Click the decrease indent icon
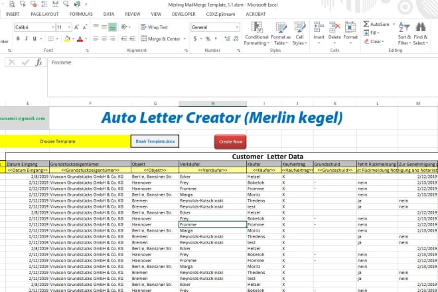Screen dimensions: 438x292 pyautogui.click(x=124, y=38)
